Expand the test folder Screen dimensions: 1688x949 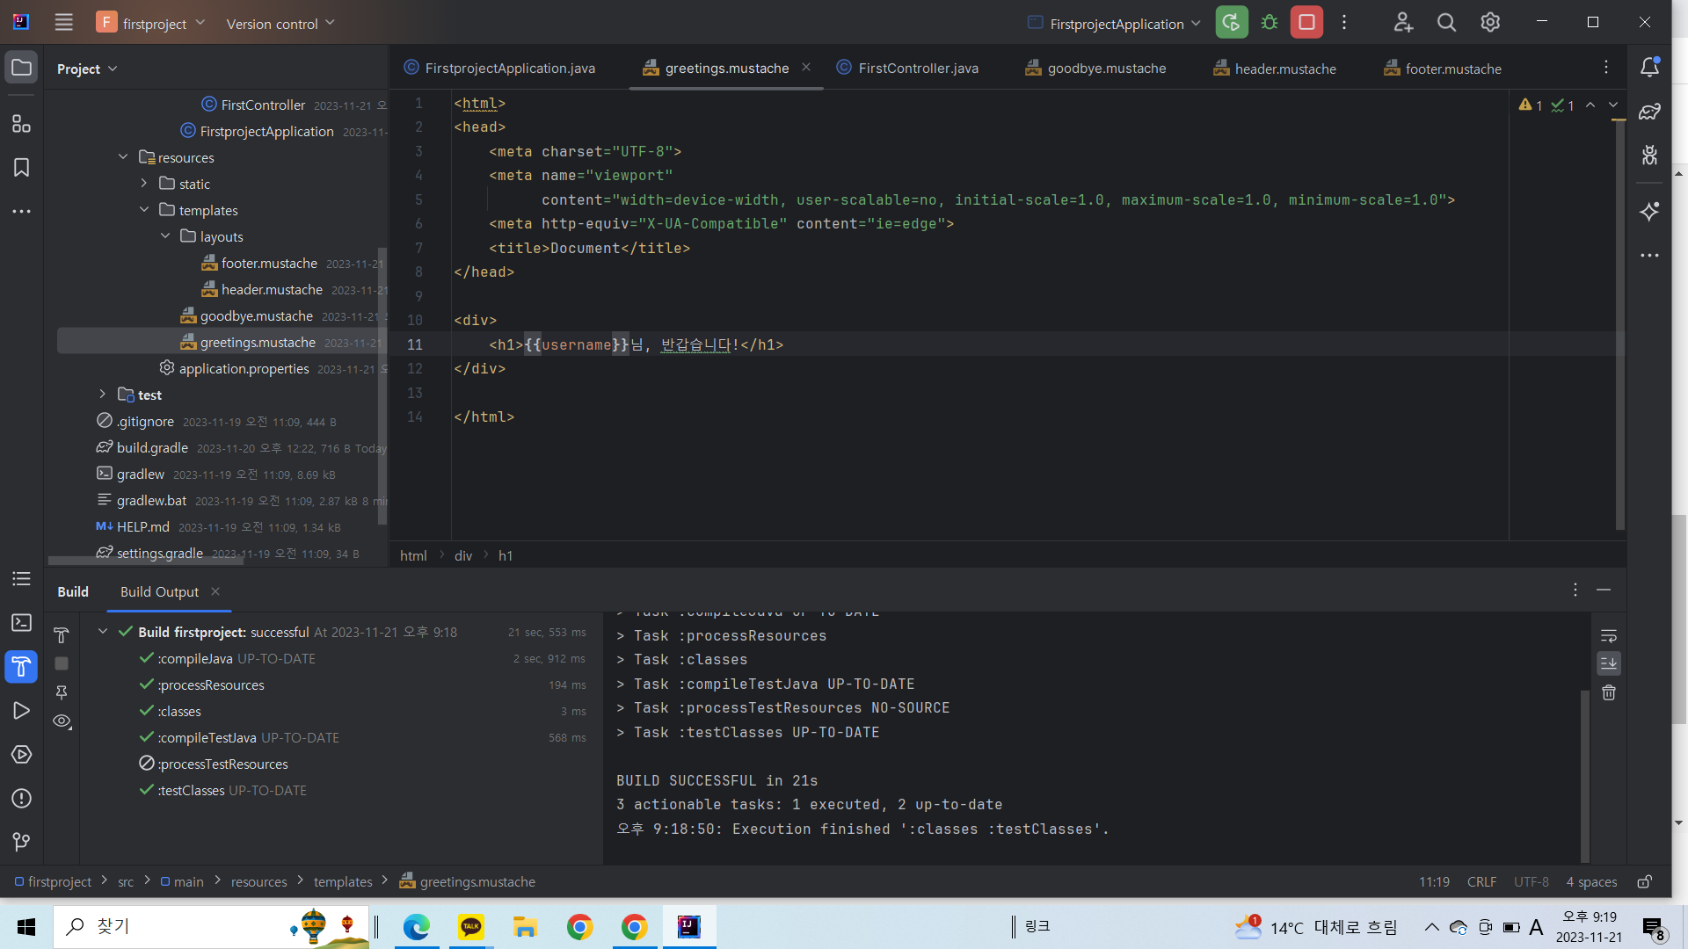(103, 395)
